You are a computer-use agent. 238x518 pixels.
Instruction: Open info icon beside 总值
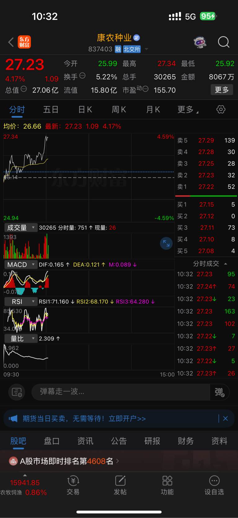point(24,89)
